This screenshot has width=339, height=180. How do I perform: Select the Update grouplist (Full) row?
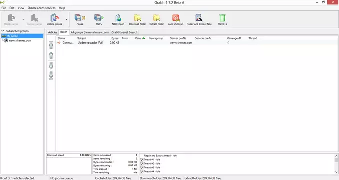[196, 43]
